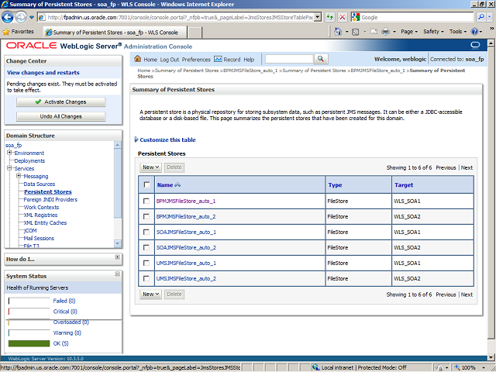Select the SOAJMSFileStore_auto_2 row checkbox
Image resolution: width=496 pixels, height=372 pixels.
pos(146,247)
